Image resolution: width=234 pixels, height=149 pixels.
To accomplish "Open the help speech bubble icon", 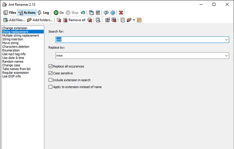I will [106, 12].
